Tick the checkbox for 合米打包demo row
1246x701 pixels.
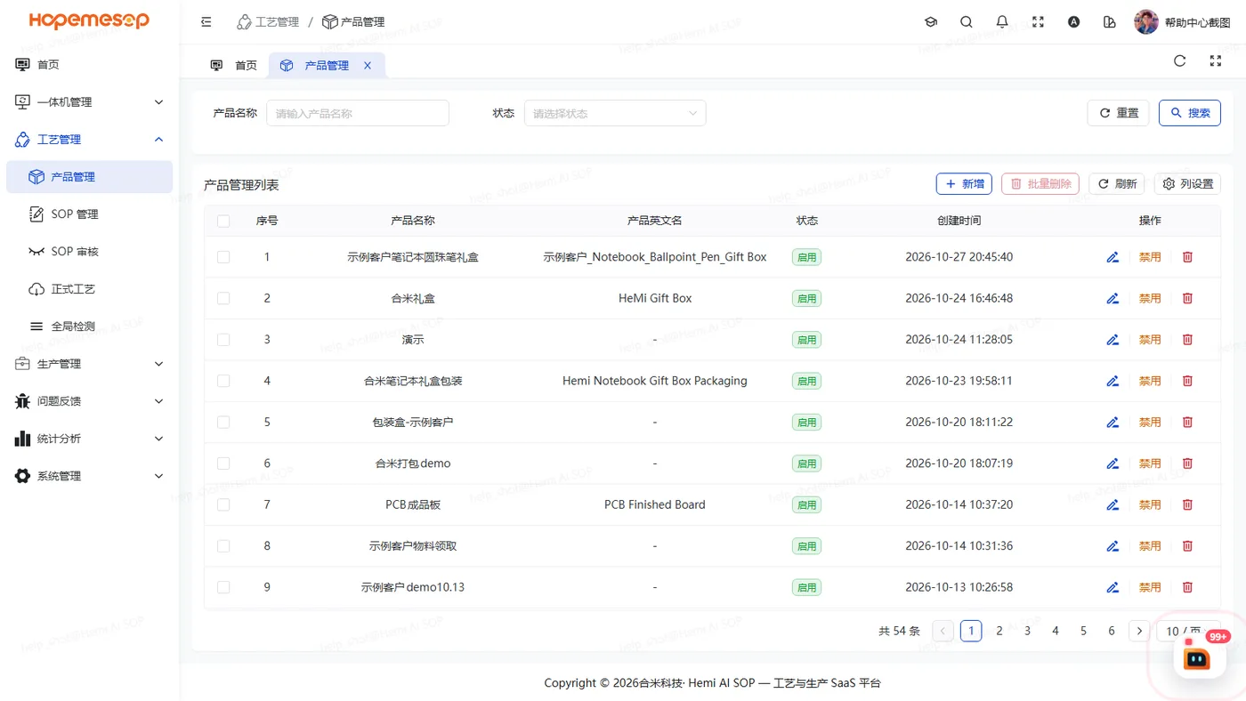pyautogui.click(x=223, y=463)
